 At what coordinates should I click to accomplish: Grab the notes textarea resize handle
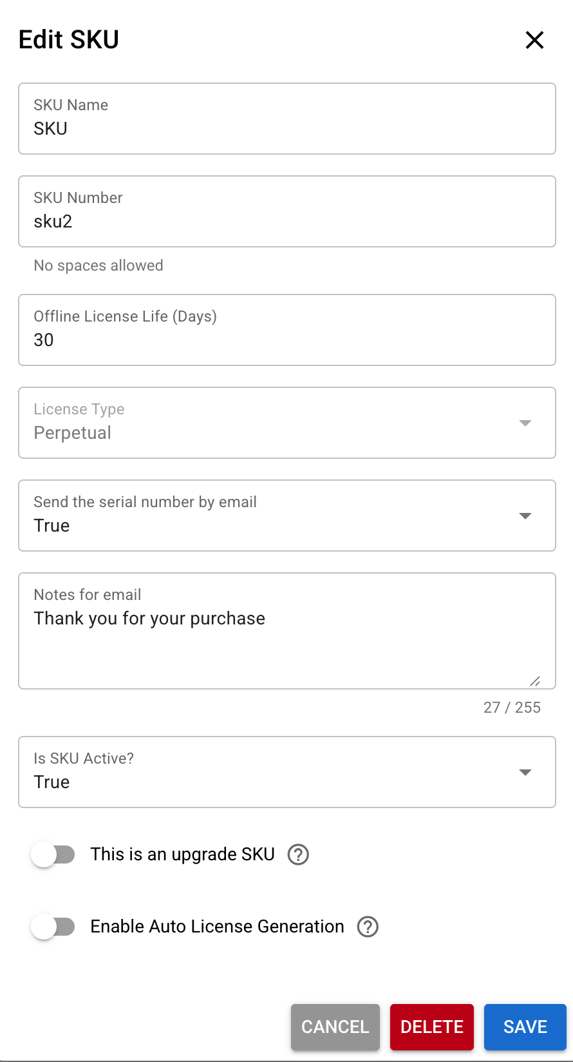tap(535, 681)
